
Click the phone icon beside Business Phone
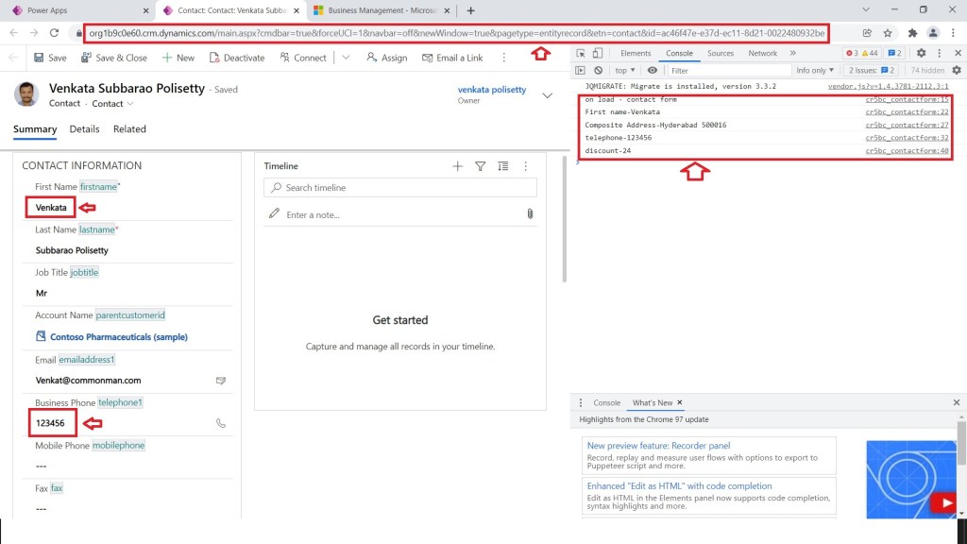pyautogui.click(x=221, y=423)
